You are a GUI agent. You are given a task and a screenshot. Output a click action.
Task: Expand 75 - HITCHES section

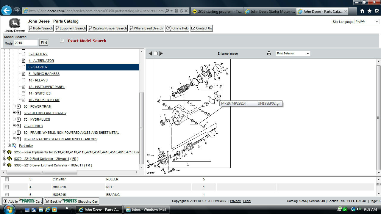(14, 126)
